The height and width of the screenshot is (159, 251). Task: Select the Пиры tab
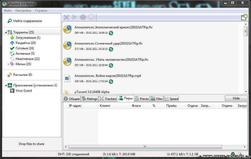click(x=126, y=98)
